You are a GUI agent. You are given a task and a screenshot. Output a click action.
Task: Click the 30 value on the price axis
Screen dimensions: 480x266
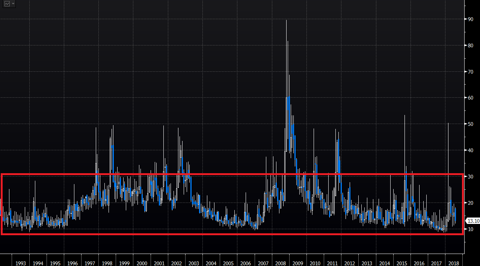tap(471, 177)
